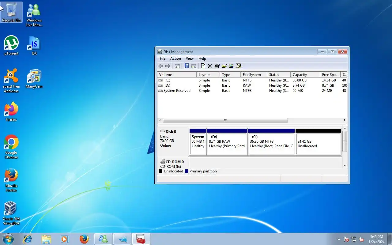Click the Action Center flag tray icon

tap(346, 239)
